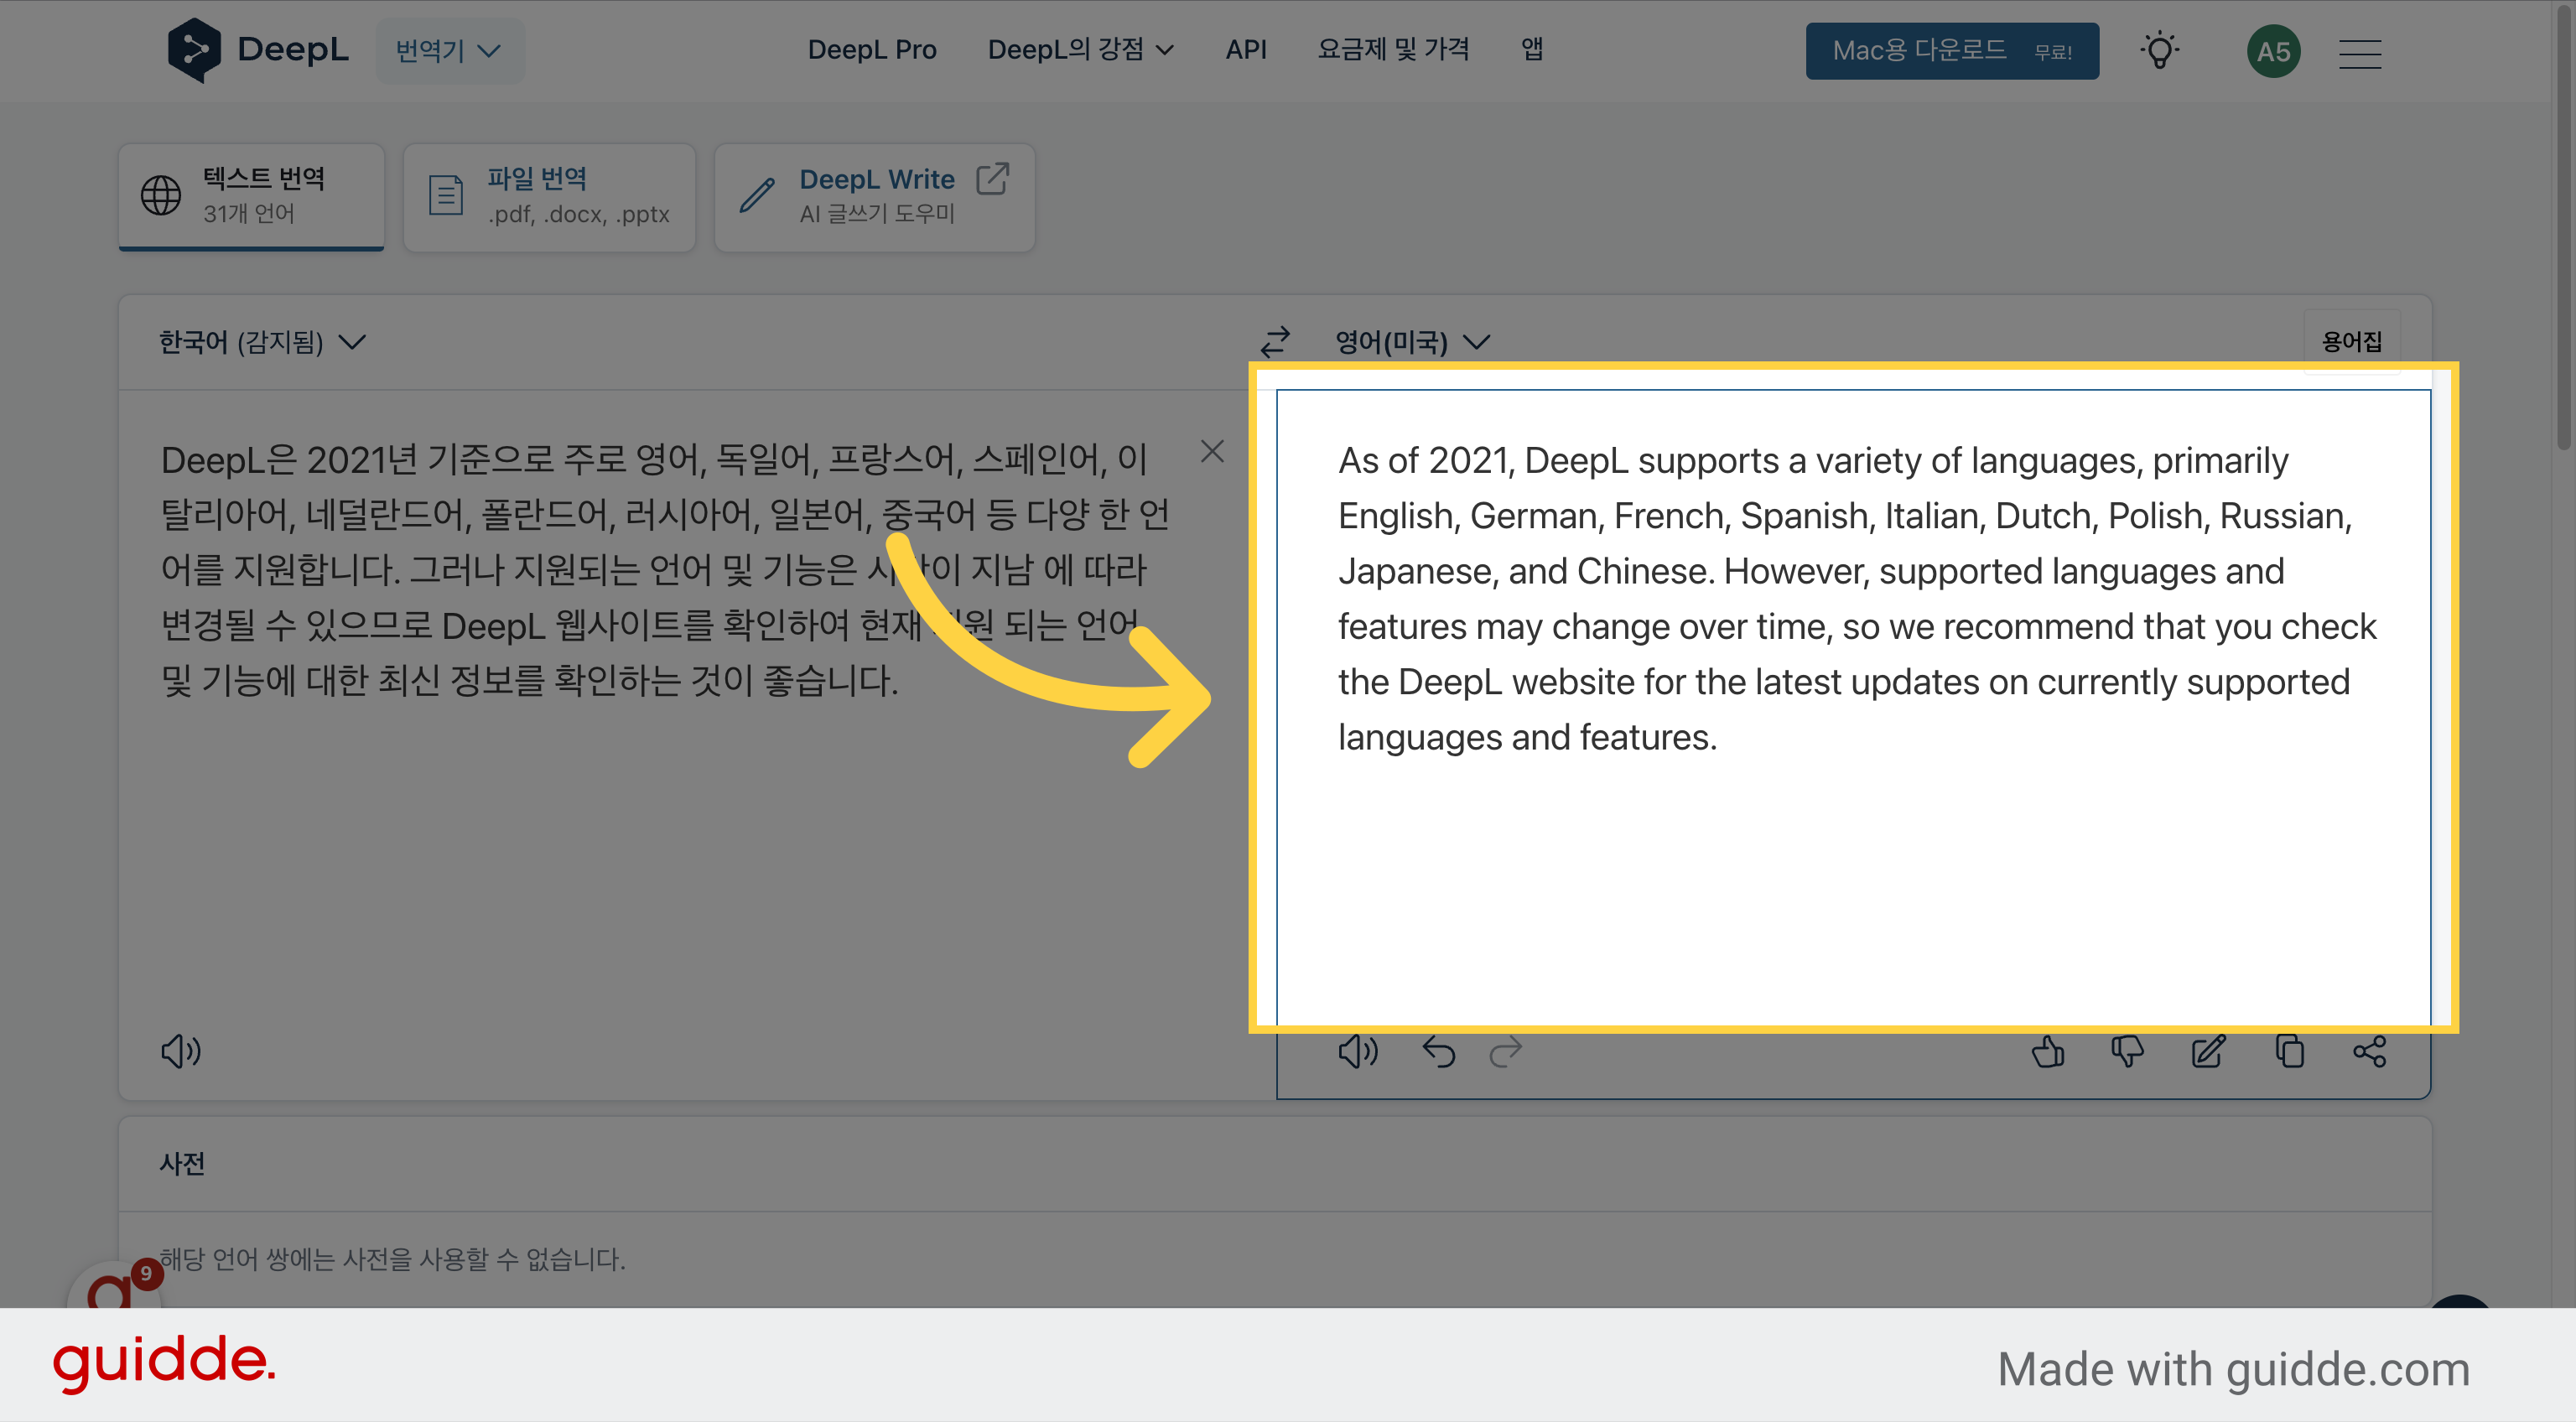Listen to the translated text speaker icon

[x=1358, y=1051]
